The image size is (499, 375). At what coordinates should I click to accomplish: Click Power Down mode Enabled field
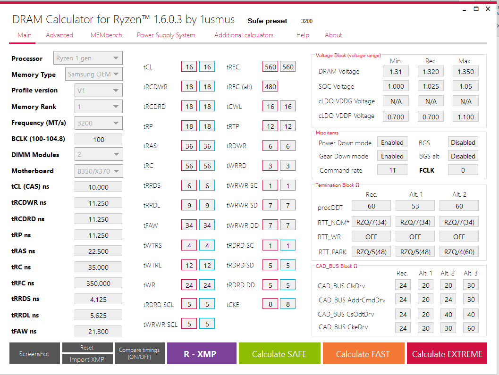392,142
